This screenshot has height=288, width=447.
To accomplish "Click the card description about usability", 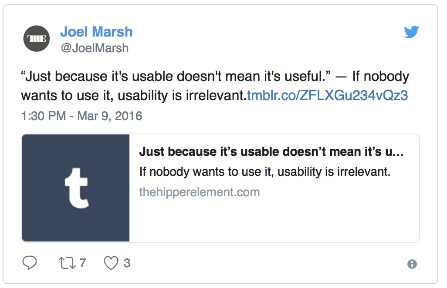I will [x=264, y=171].
